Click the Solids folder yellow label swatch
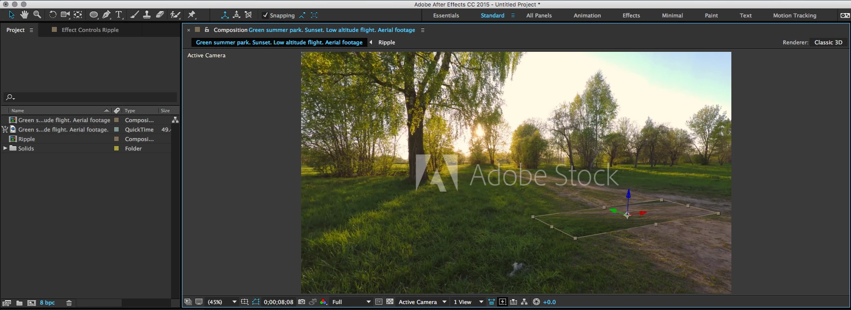This screenshot has height=310, width=851. click(x=116, y=149)
